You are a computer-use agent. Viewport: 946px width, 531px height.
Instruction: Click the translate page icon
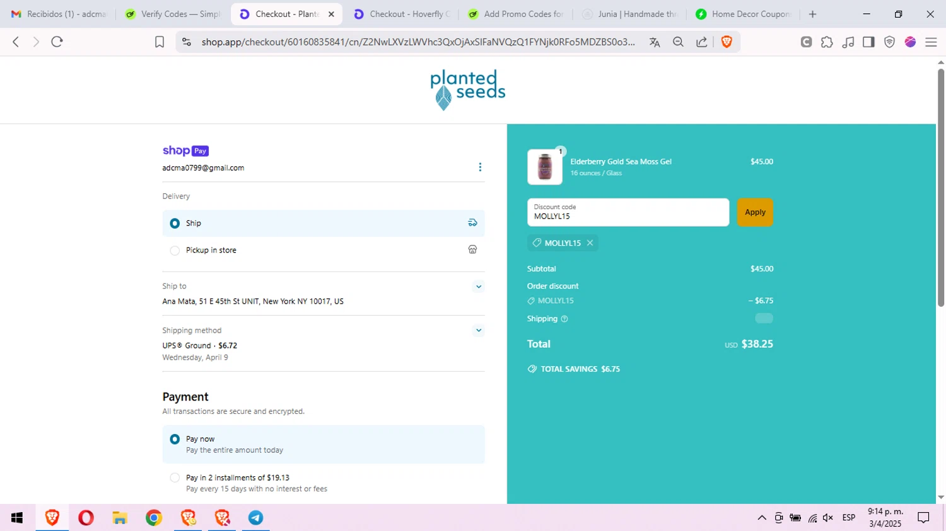click(x=655, y=42)
